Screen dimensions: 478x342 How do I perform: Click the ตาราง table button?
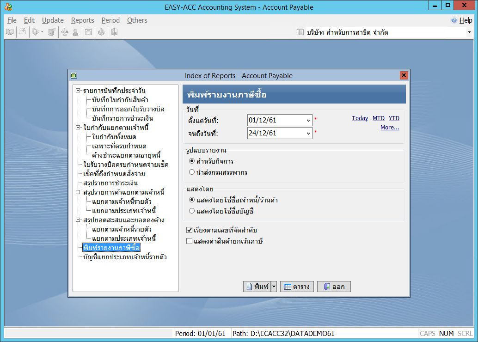[x=297, y=287]
